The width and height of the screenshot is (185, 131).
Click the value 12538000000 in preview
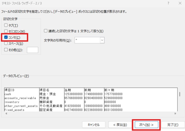pyautogui.click(x=74, y=94)
